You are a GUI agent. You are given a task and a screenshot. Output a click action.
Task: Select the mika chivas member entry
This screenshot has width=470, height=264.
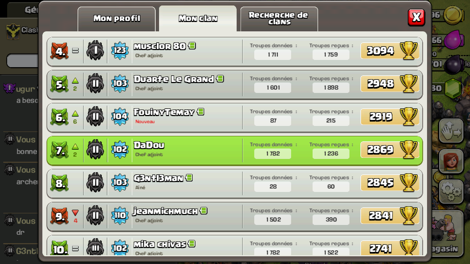point(234,246)
